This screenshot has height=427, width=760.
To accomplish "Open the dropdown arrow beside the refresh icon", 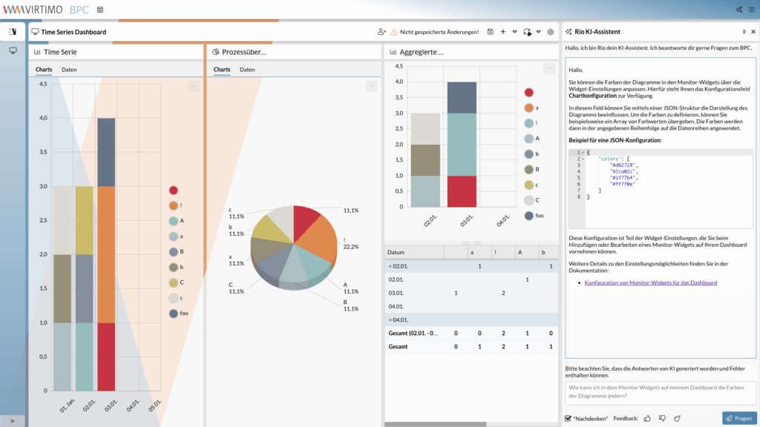I will point(538,32).
